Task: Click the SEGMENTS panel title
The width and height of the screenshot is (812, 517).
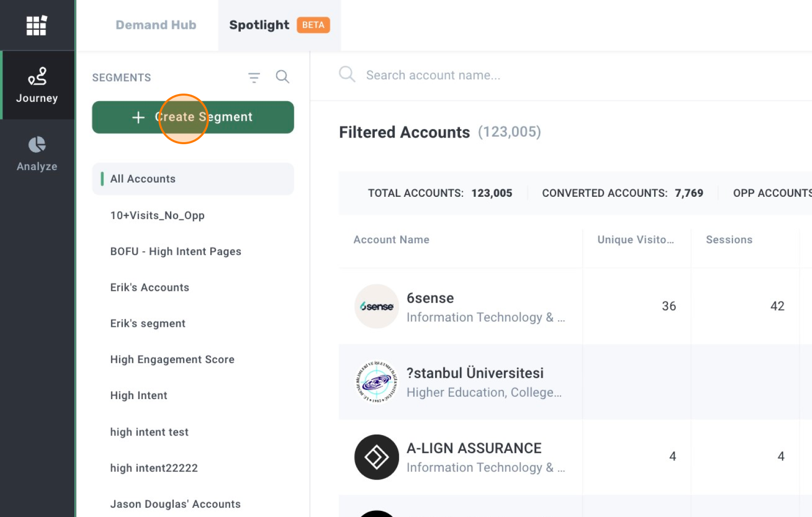Action: pyautogui.click(x=121, y=77)
